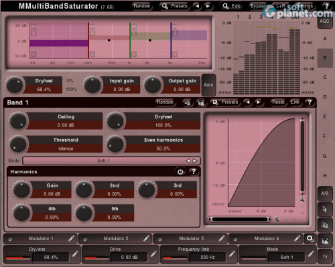
Task: Click the Output gain knob
Action: click(x=152, y=85)
